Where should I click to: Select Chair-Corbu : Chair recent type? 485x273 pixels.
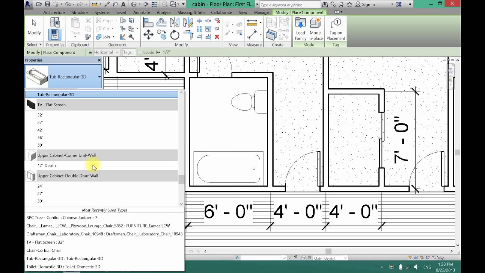click(44, 250)
